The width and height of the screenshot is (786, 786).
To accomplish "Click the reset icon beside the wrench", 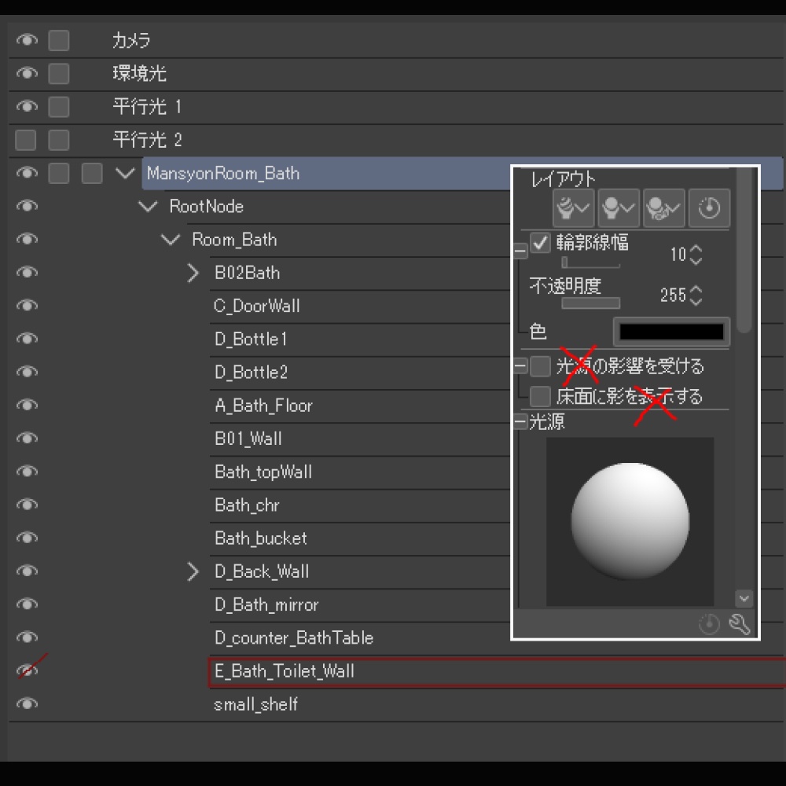I will (709, 624).
